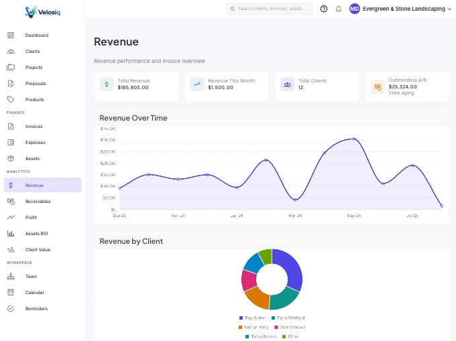
Task: Click the Client Value person icon
Action: [11, 250]
